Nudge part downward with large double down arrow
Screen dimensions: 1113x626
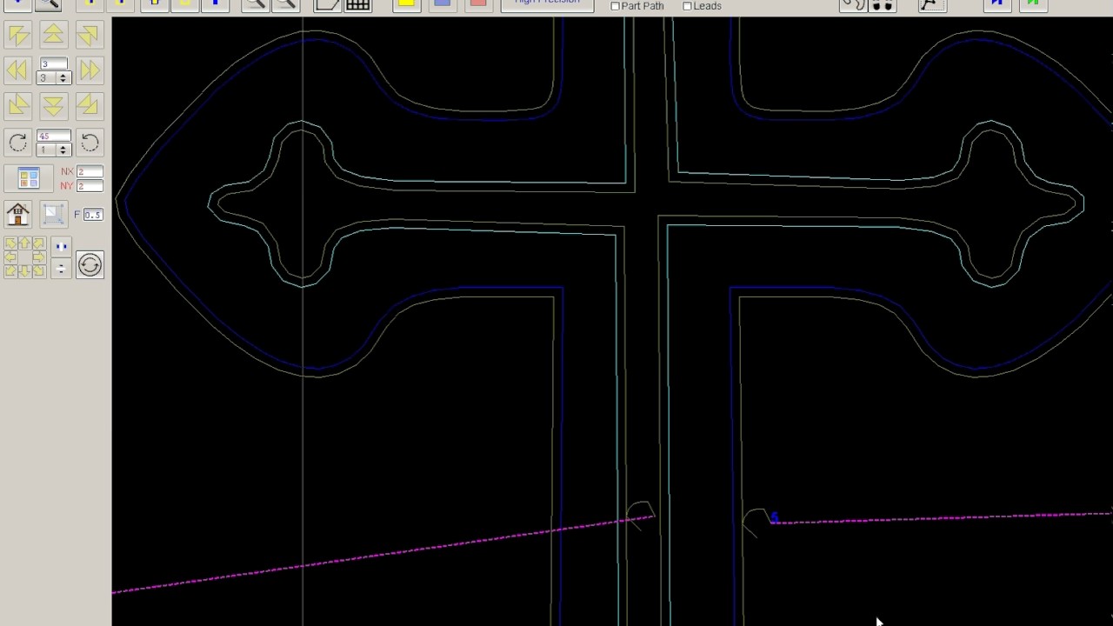point(53,106)
